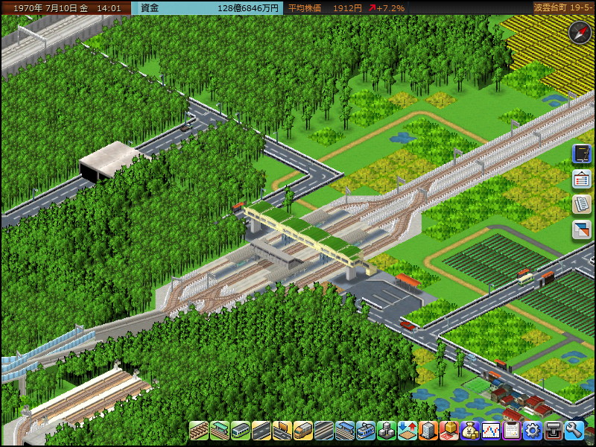This screenshot has width=596, height=447.
Task: Open the black notebook with pen icon
Action: pyautogui.click(x=582, y=154)
